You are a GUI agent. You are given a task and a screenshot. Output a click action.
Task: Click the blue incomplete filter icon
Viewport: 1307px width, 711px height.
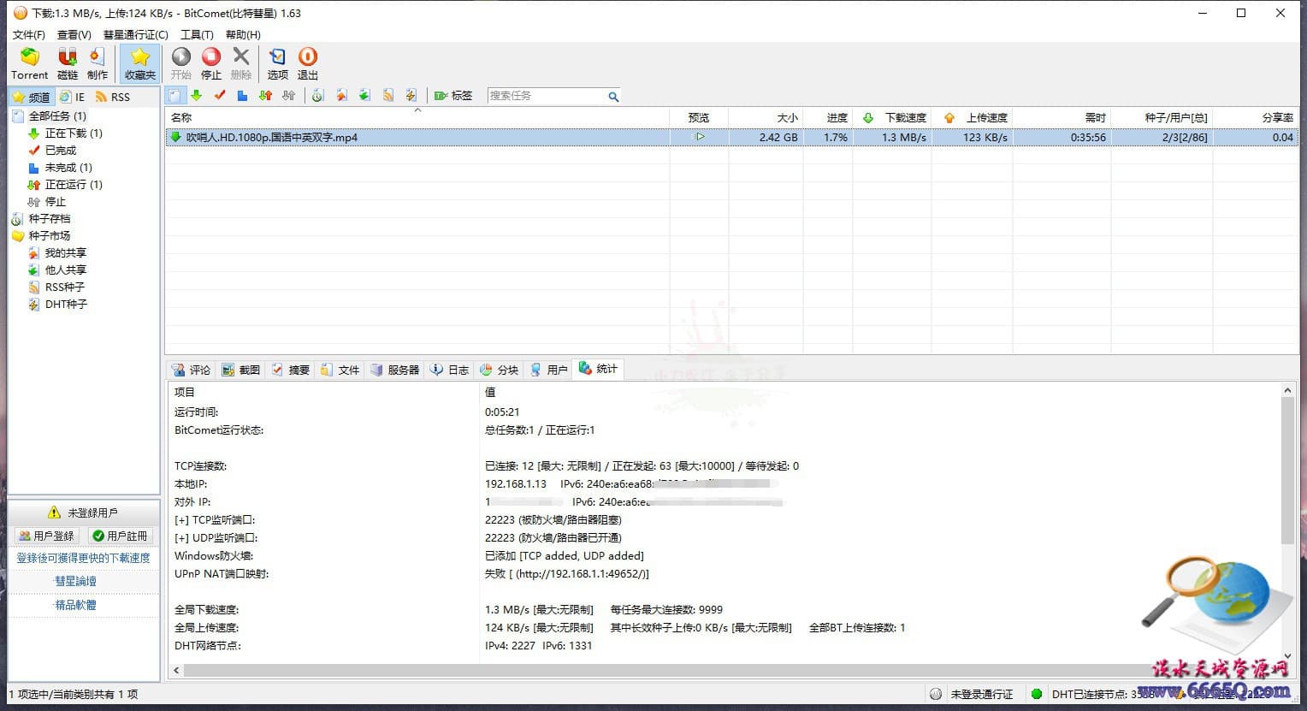click(x=242, y=96)
